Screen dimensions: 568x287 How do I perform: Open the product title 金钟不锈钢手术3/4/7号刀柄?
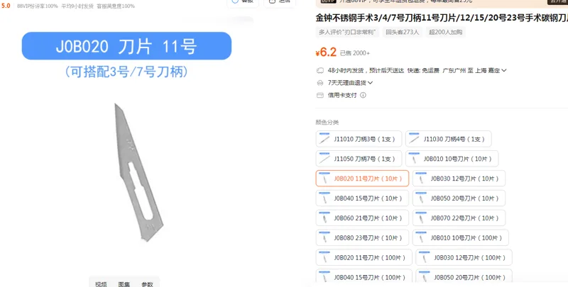[x=442, y=17]
